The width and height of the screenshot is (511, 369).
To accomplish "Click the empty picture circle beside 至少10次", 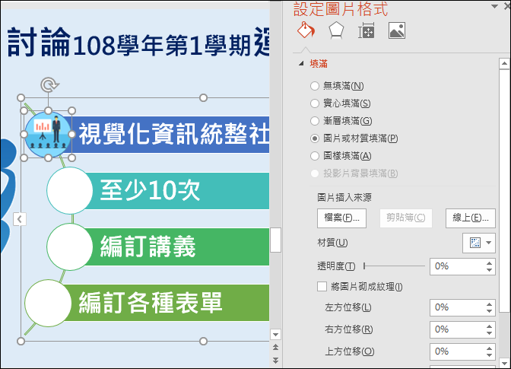I will point(70,191).
